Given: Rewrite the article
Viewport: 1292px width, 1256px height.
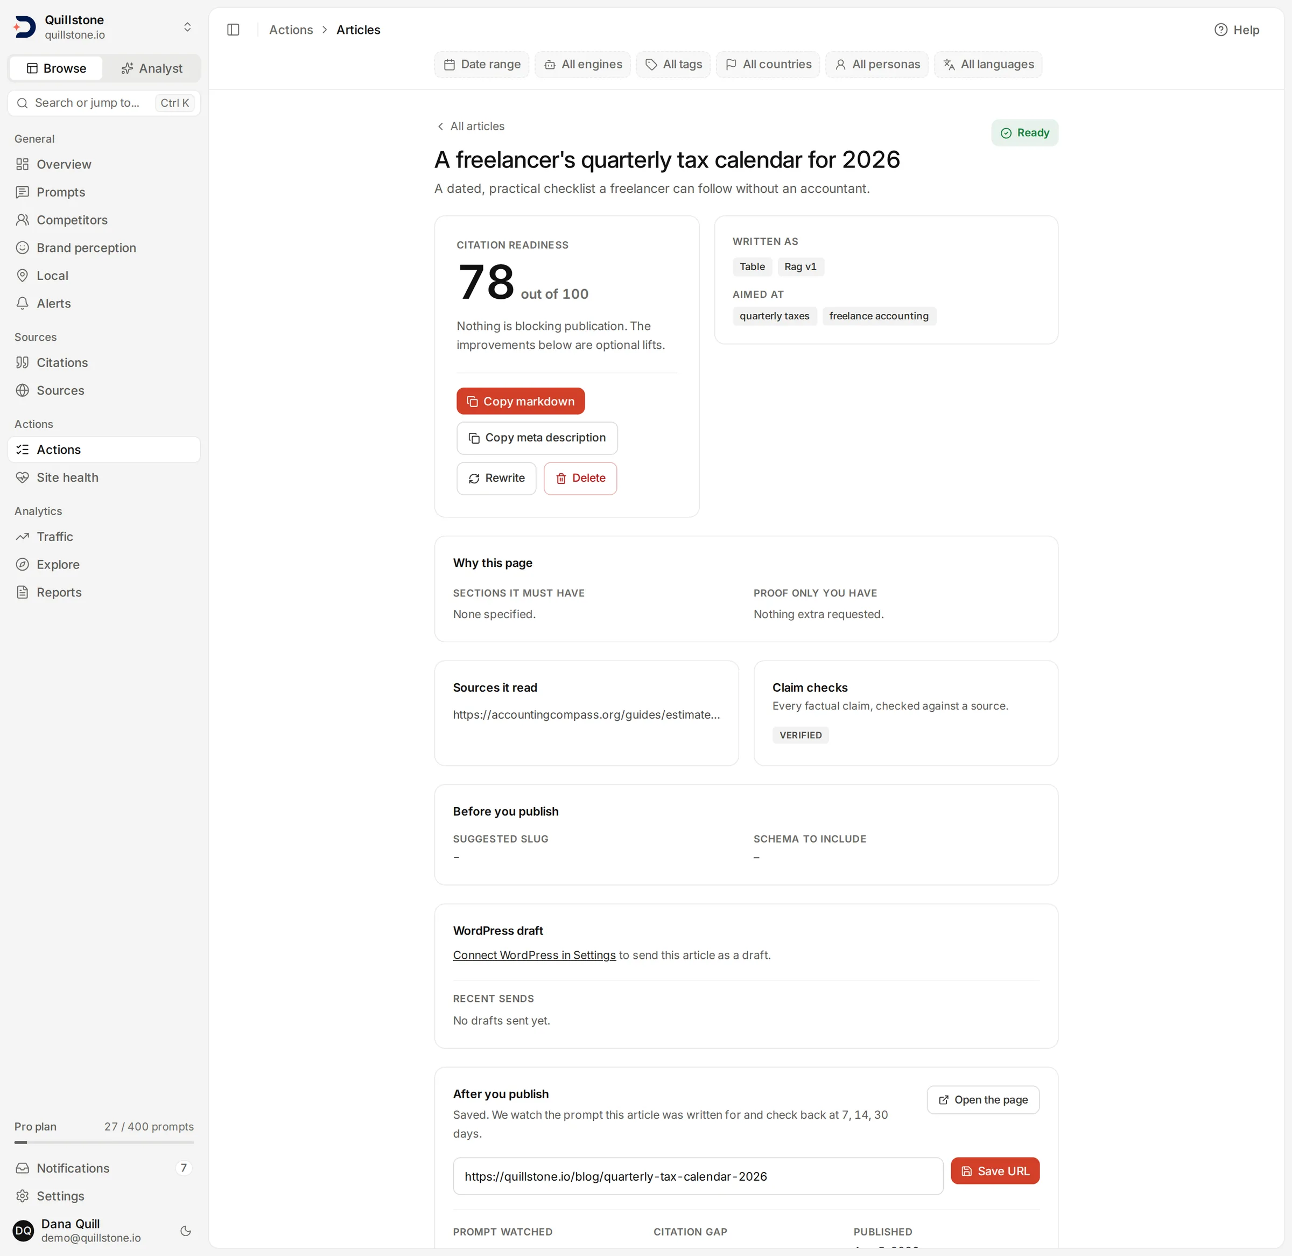Looking at the screenshot, I should (496, 478).
